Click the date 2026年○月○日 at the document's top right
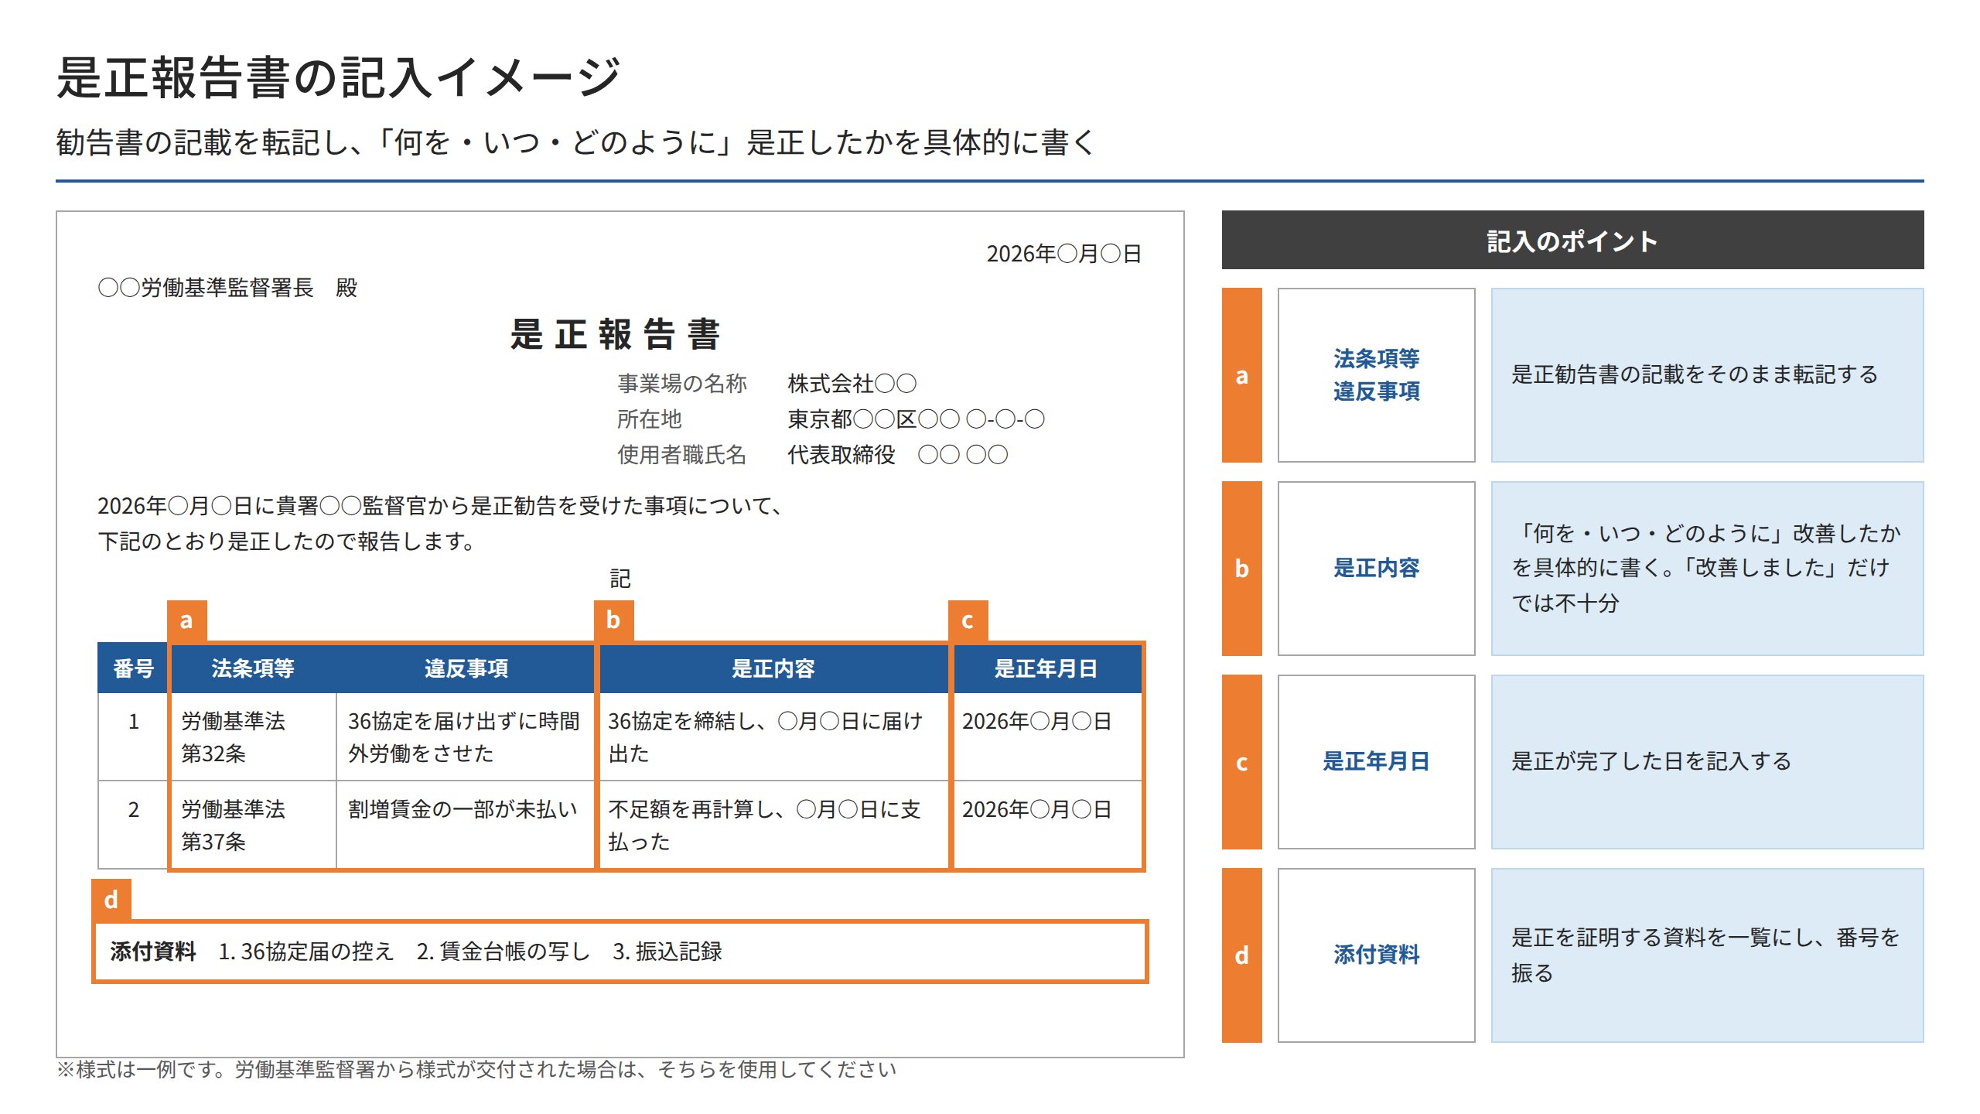Screen dimensions: 1980x1114 1063,254
